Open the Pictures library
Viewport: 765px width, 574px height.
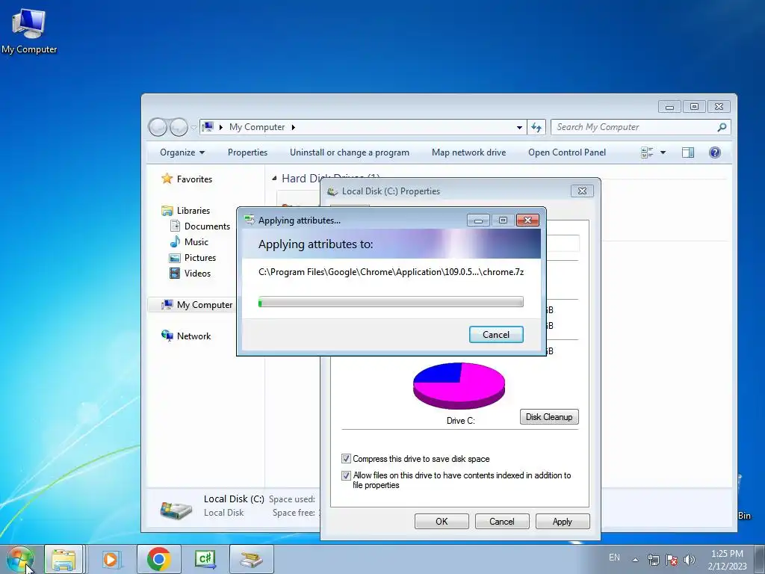pyautogui.click(x=192, y=257)
